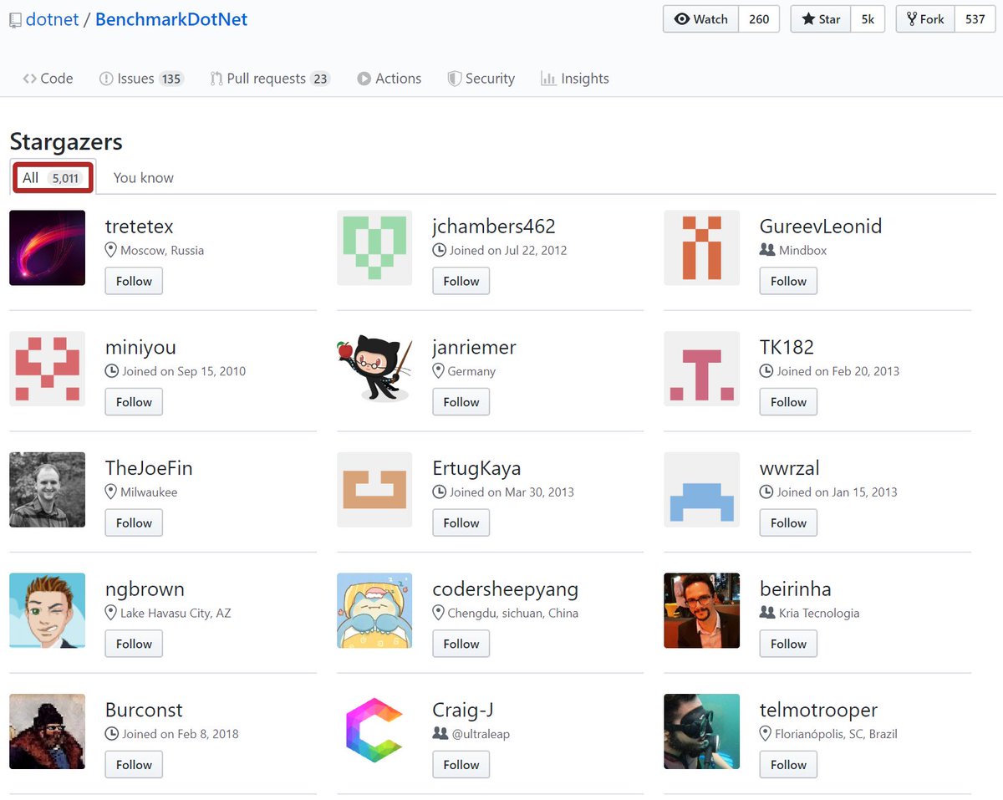
Task: Open the janriemer profile link
Action: click(474, 347)
